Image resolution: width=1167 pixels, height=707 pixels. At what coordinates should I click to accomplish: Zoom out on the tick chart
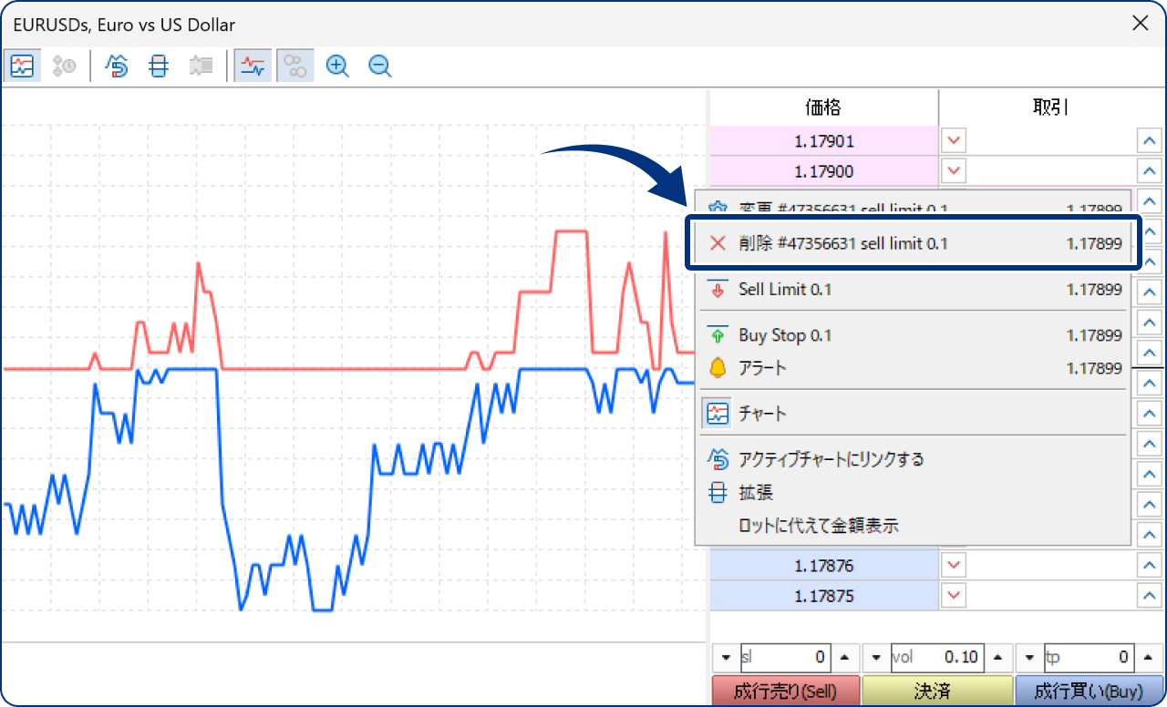pos(380,66)
